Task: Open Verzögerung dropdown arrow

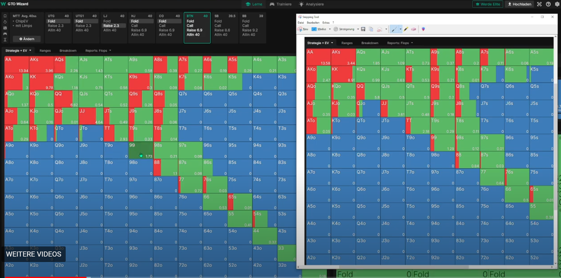Action: click(358, 29)
